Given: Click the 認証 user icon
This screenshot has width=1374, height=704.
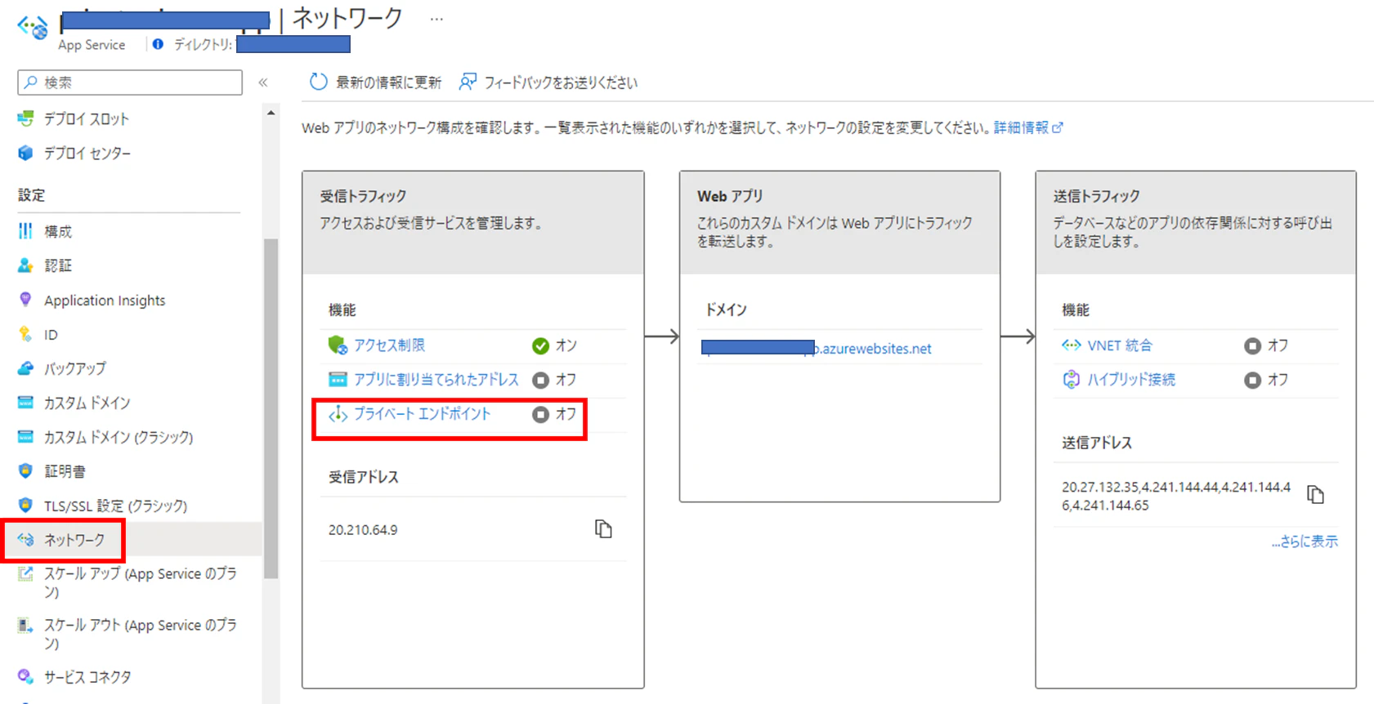Looking at the screenshot, I should [26, 265].
